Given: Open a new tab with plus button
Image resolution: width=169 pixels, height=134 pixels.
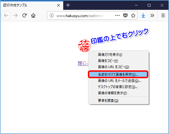Looking at the screenshot, I should coord(68,5).
